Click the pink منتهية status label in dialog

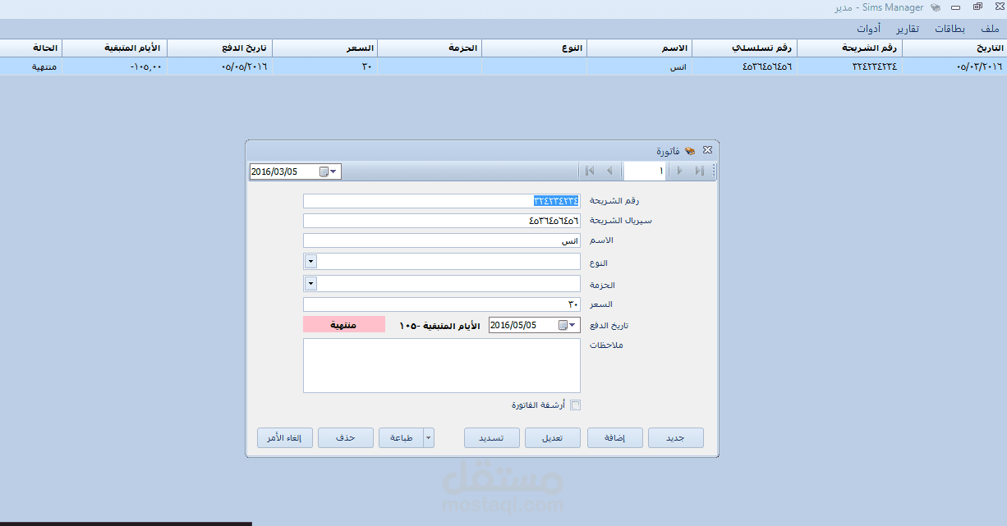click(343, 325)
